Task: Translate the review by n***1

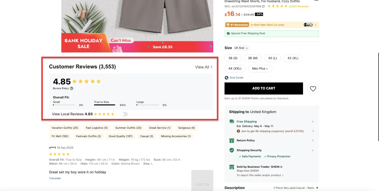Action: (x=55, y=178)
